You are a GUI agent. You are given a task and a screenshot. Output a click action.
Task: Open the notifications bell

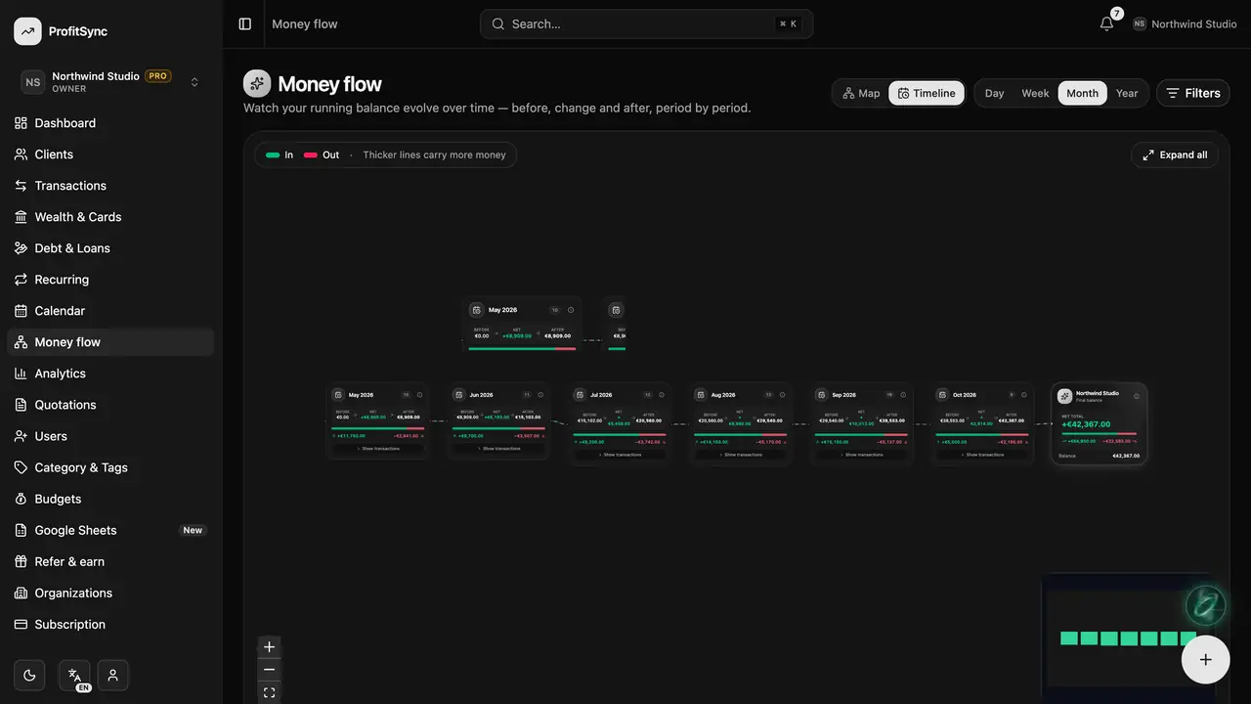[x=1106, y=23]
